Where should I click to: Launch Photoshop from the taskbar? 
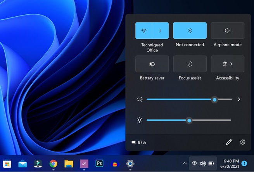pos(99,163)
